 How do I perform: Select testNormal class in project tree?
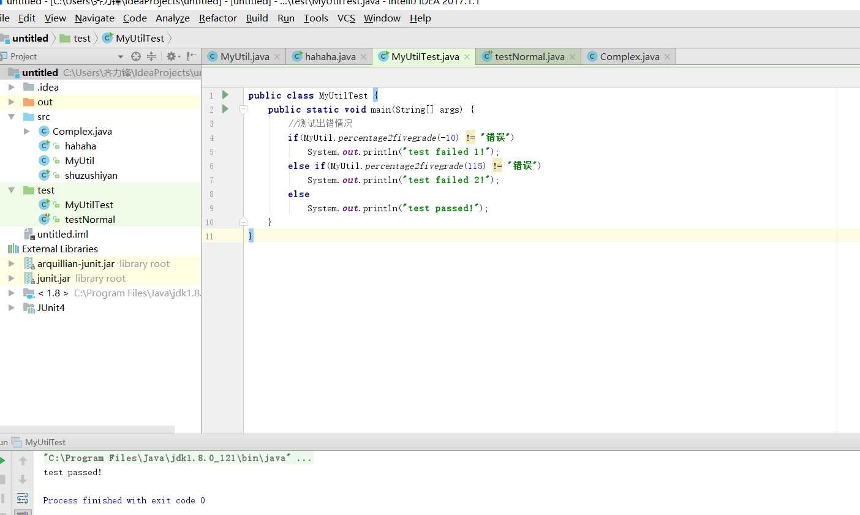pyautogui.click(x=90, y=219)
